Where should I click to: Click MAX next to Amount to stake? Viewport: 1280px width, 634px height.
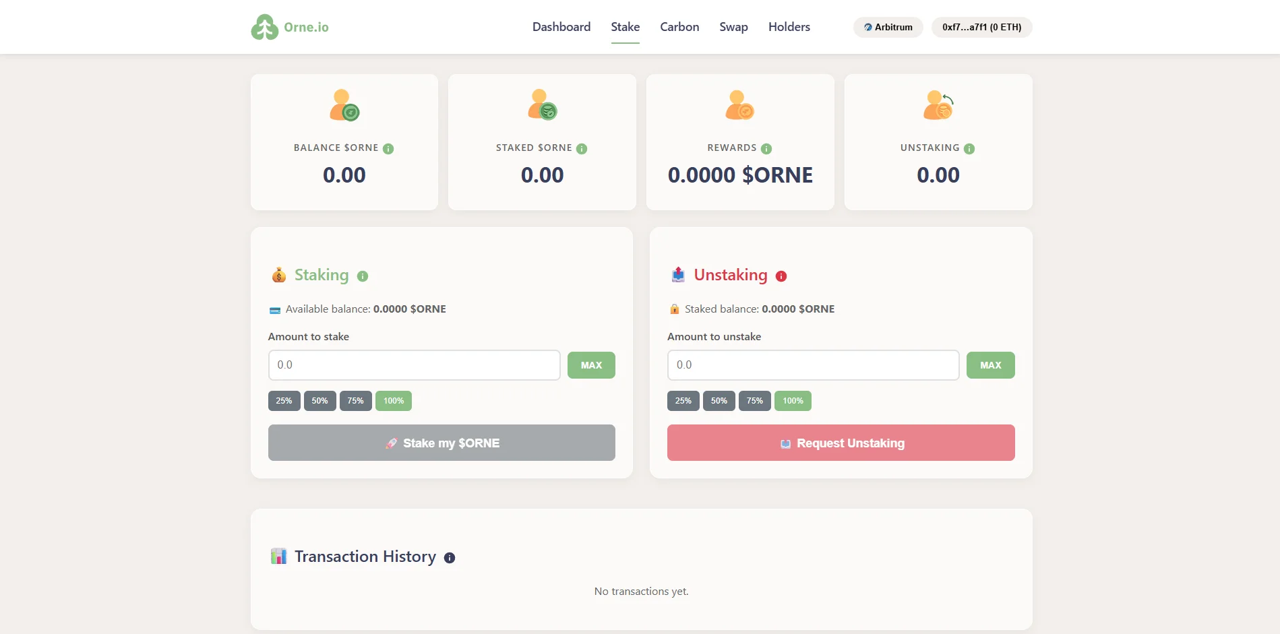591,364
